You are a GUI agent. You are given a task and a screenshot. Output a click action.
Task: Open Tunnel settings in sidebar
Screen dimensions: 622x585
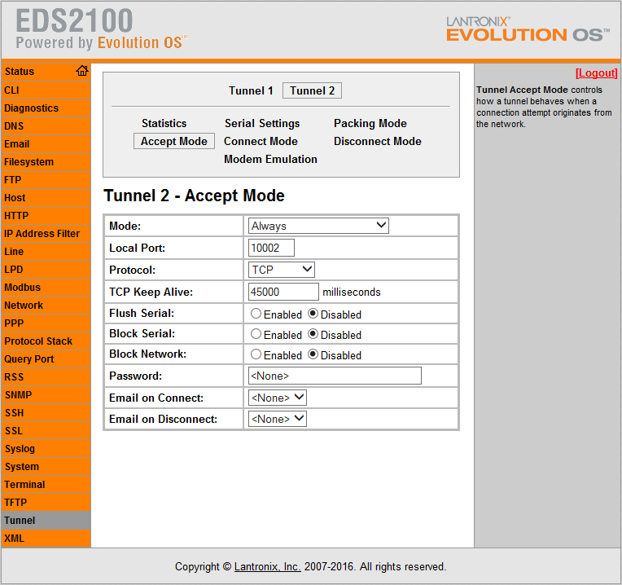(46, 521)
